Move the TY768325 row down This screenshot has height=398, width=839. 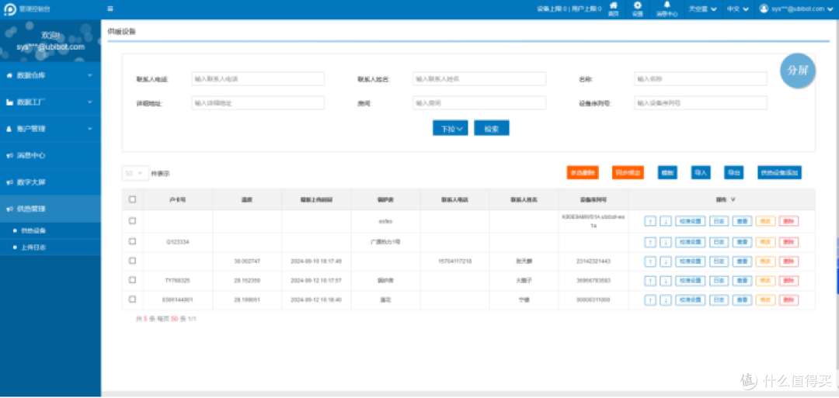(x=665, y=281)
